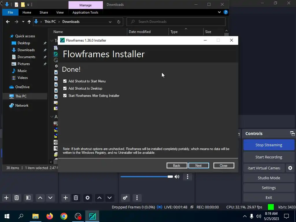Open the File tab in Explorer
Viewport: 296px width, 222px height.
coord(10,12)
